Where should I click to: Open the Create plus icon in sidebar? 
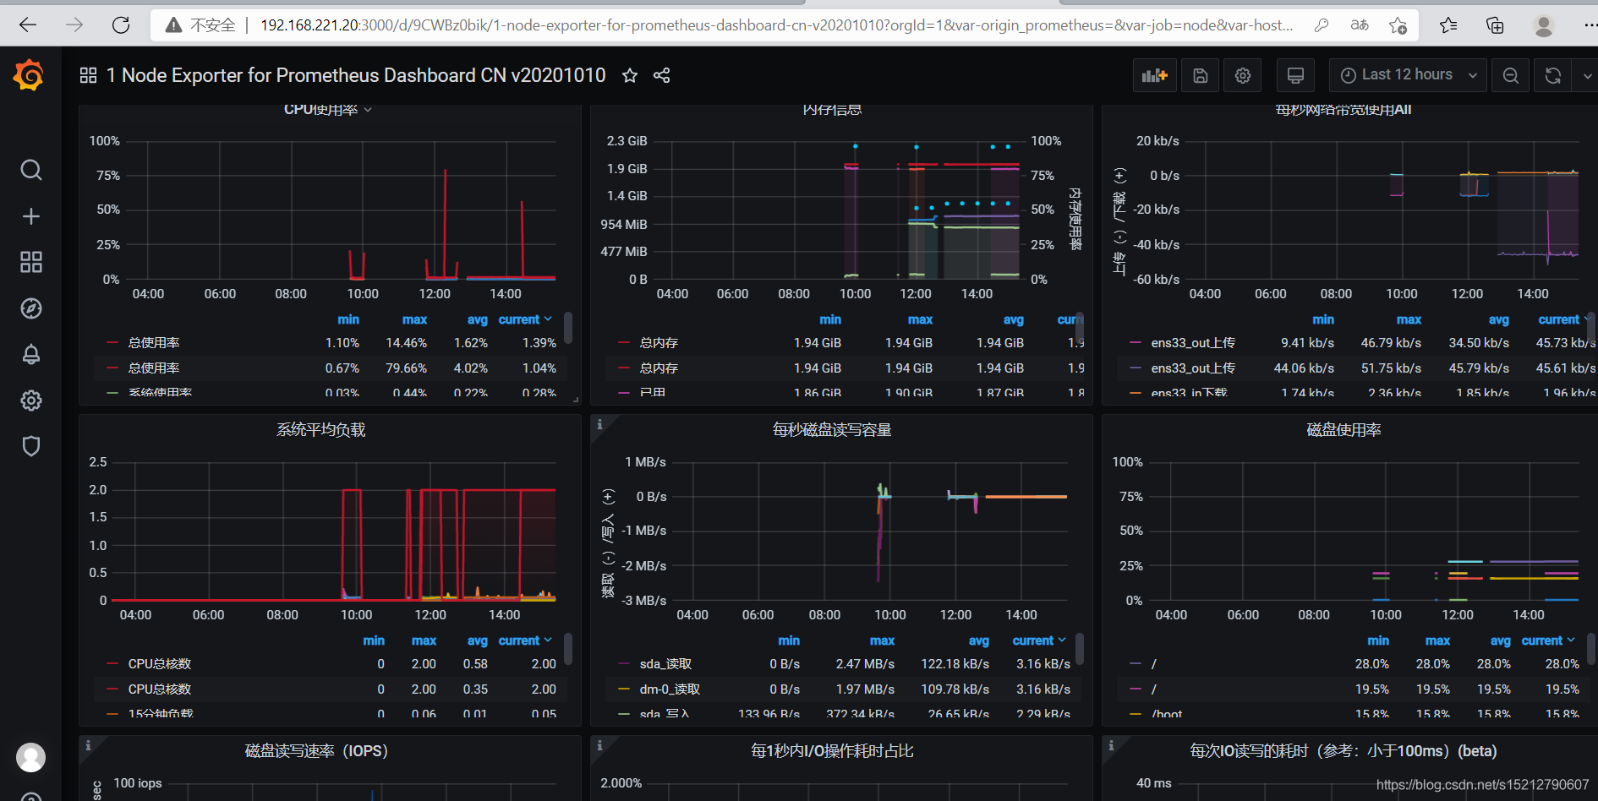31,216
